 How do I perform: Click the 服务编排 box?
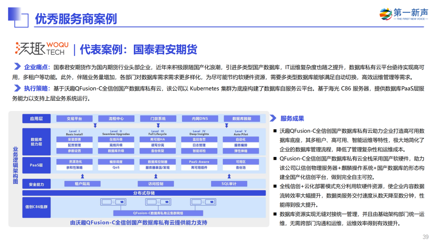coord(241,145)
